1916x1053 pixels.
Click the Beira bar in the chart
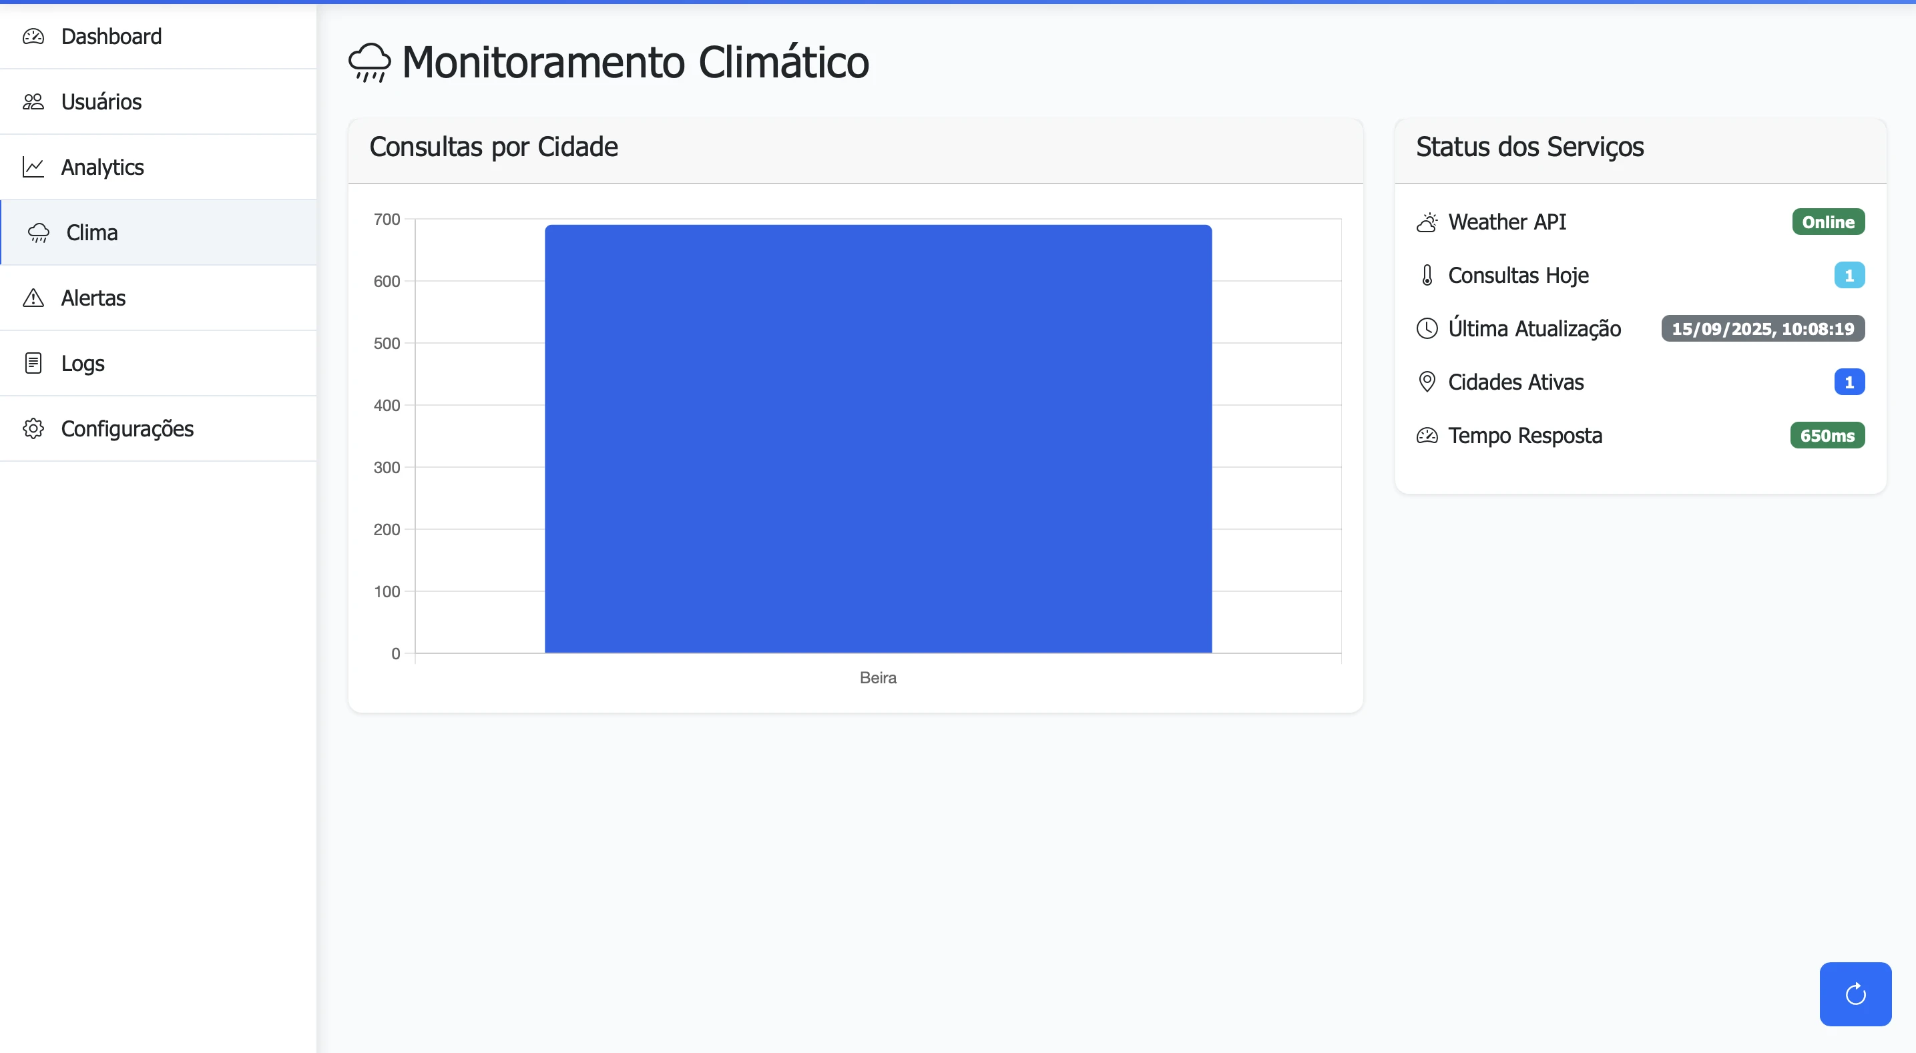[878, 439]
